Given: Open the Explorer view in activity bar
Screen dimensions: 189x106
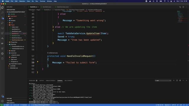Looking at the screenshot, I should pos(2,8).
